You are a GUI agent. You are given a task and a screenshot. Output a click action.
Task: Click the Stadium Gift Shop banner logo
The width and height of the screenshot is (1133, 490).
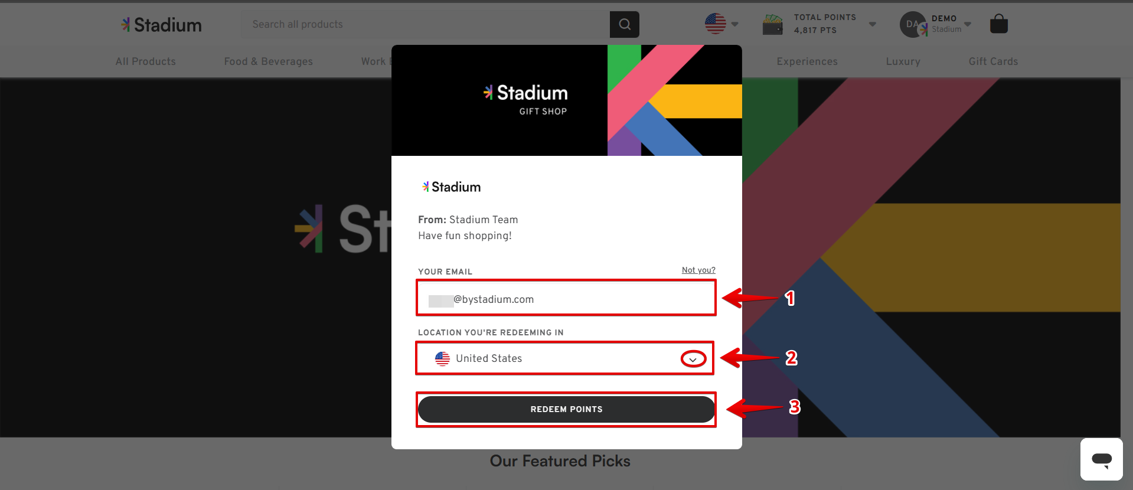[525, 99]
